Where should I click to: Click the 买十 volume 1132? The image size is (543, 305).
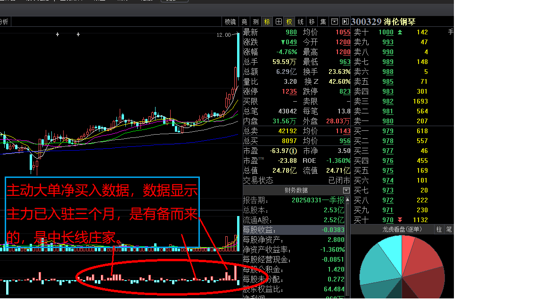[420, 220]
